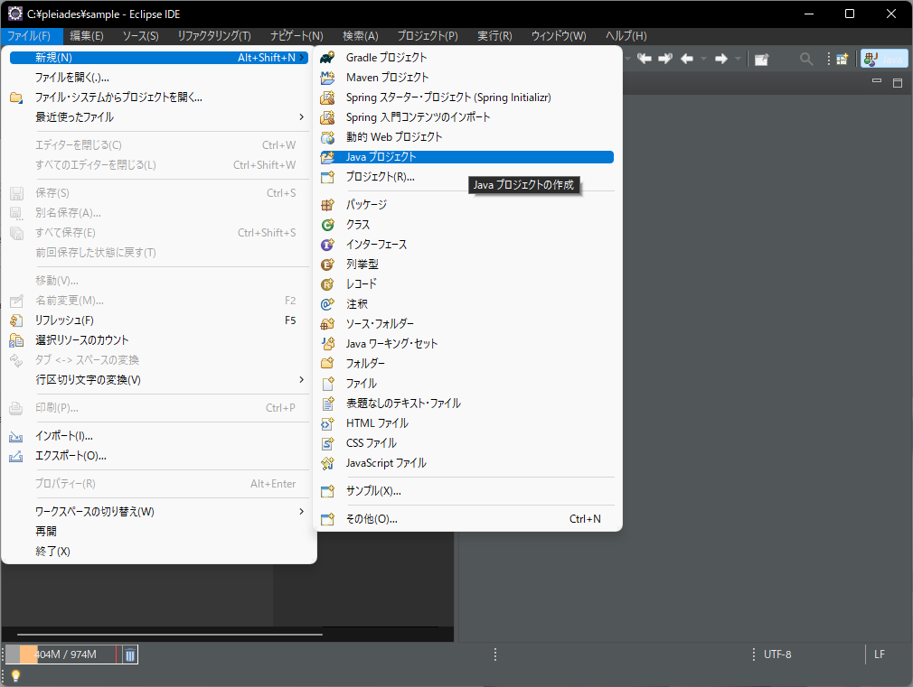Open その他(O)... new wizard

pyautogui.click(x=467, y=519)
